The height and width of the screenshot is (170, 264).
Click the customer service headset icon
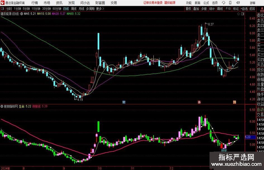pyautogui.click(x=223, y=3)
